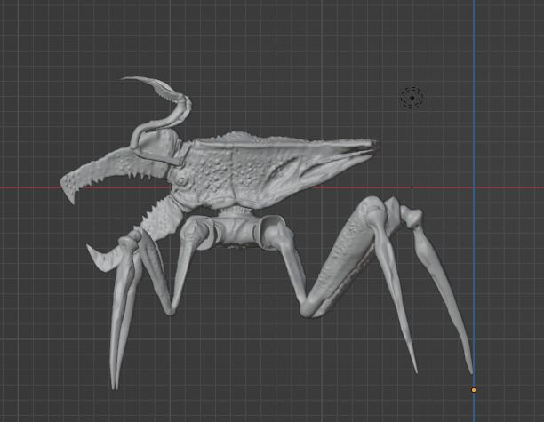544x422 pixels.
Task: Click the tip of the rightmost leg
Action: click(x=469, y=369)
